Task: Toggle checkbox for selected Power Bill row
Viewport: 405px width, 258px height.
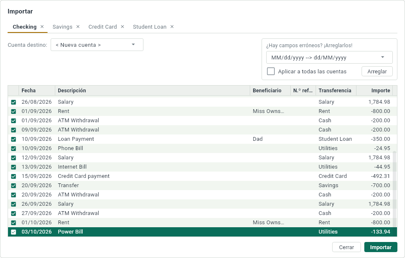Action: point(13,232)
